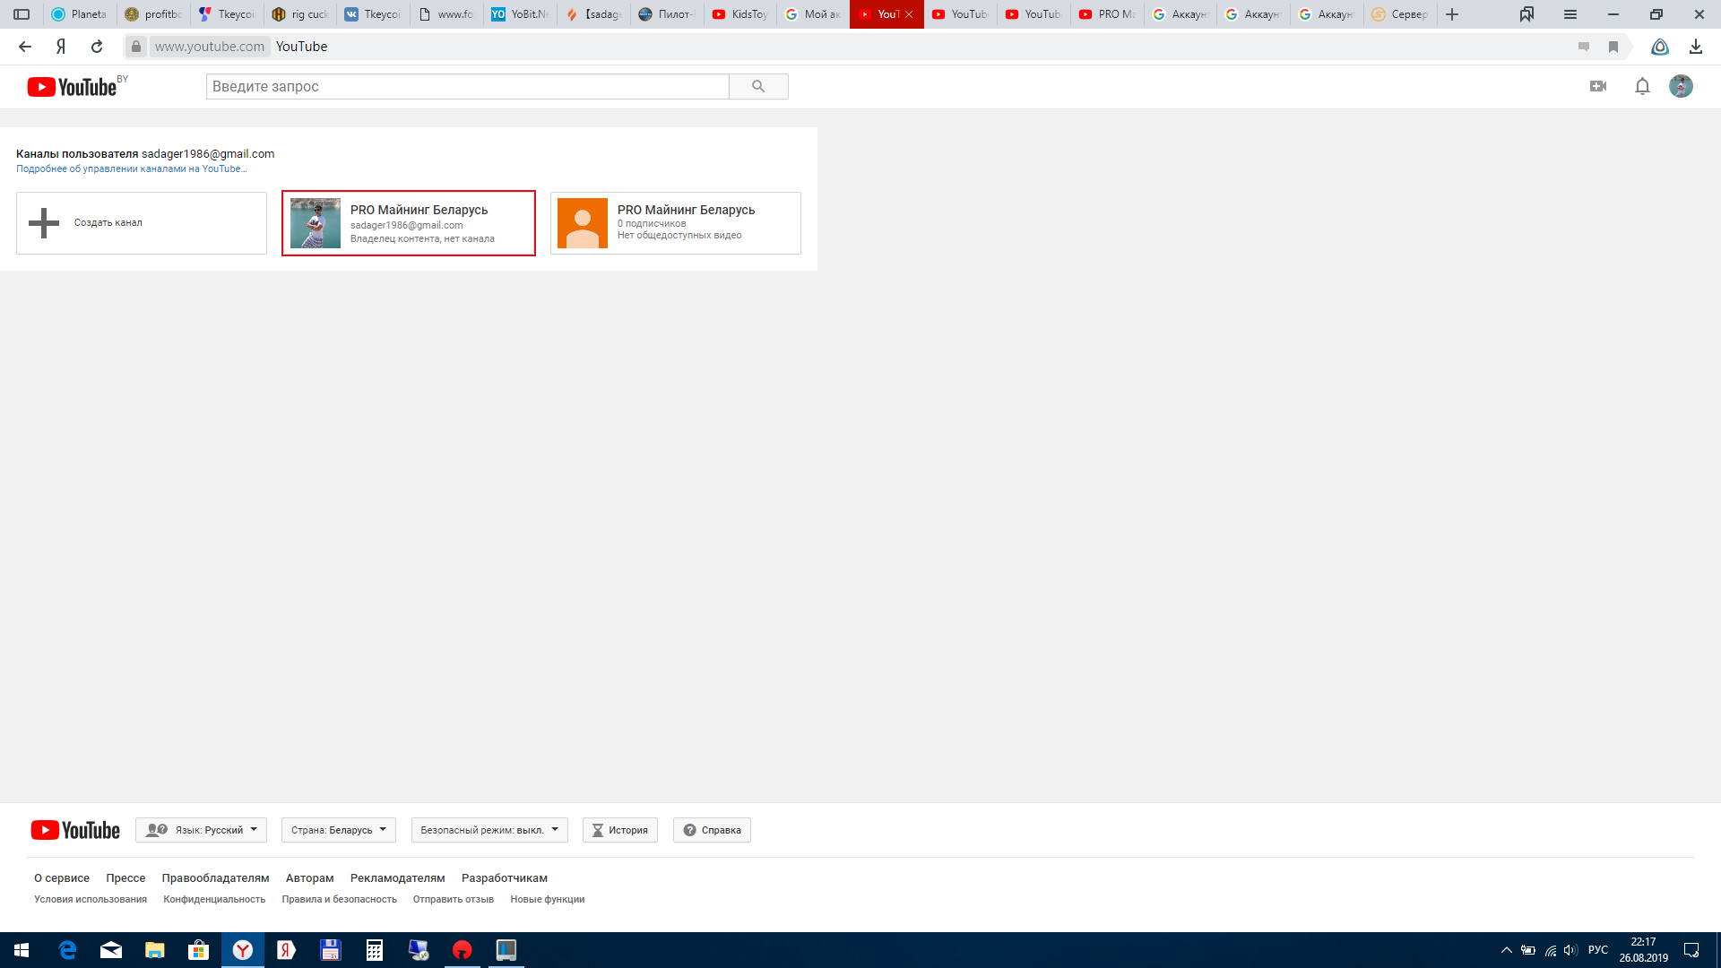Switch to the Planeta tab
Image resolution: width=1721 pixels, height=968 pixels.
(79, 14)
